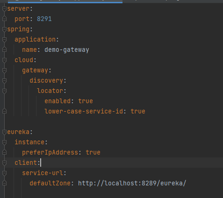Collapse the locator block fold marker
Viewport: 223px width, 198px height.
[x=4, y=91]
